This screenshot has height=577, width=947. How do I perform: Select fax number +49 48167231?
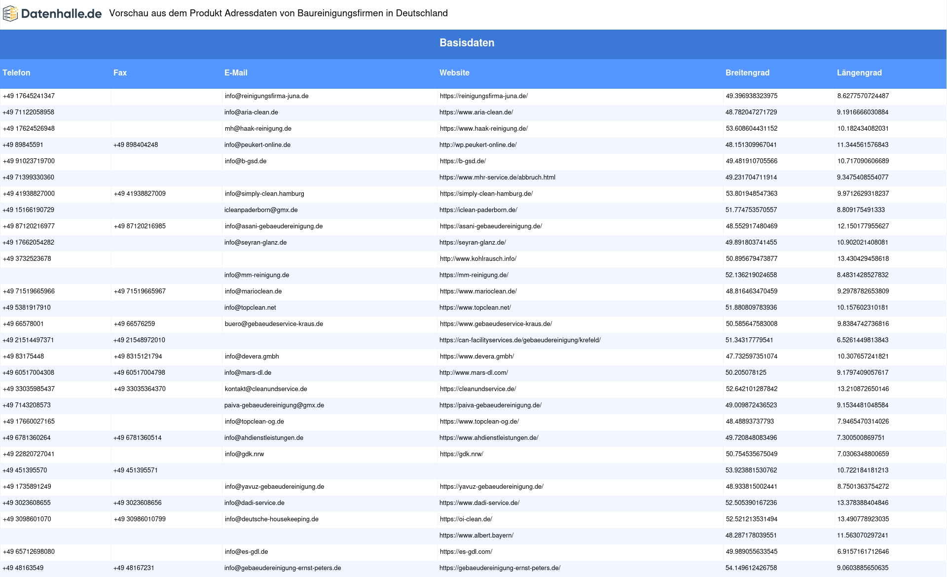(x=134, y=568)
